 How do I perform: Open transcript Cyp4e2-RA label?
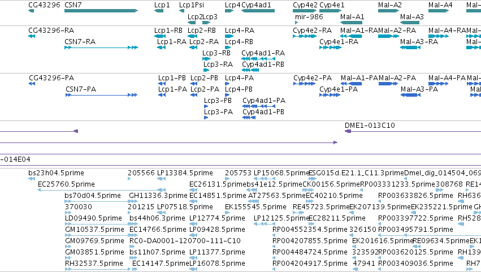[x=312, y=31]
